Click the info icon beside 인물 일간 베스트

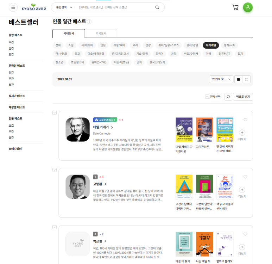pos(89,22)
